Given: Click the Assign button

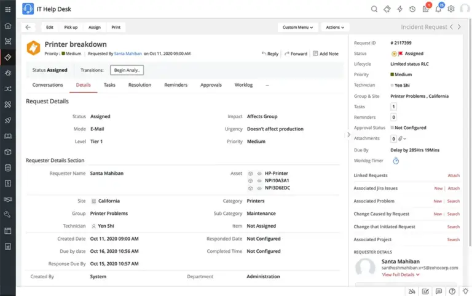Looking at the screenshot, I should (94, 27).
